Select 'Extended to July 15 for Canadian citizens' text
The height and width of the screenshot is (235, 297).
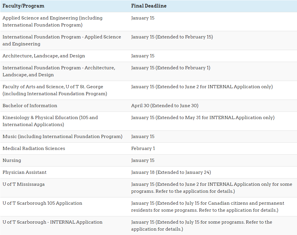tap(202, 203)
